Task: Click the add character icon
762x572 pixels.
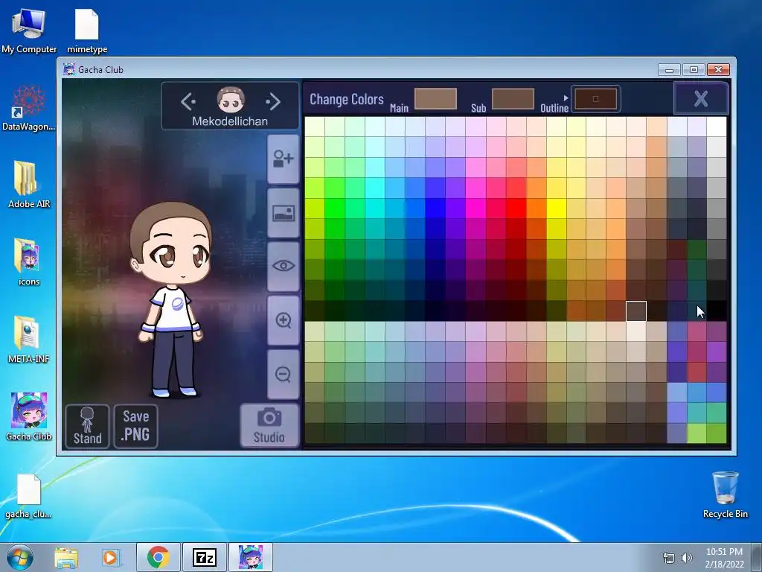Action: tap(284, 159)
